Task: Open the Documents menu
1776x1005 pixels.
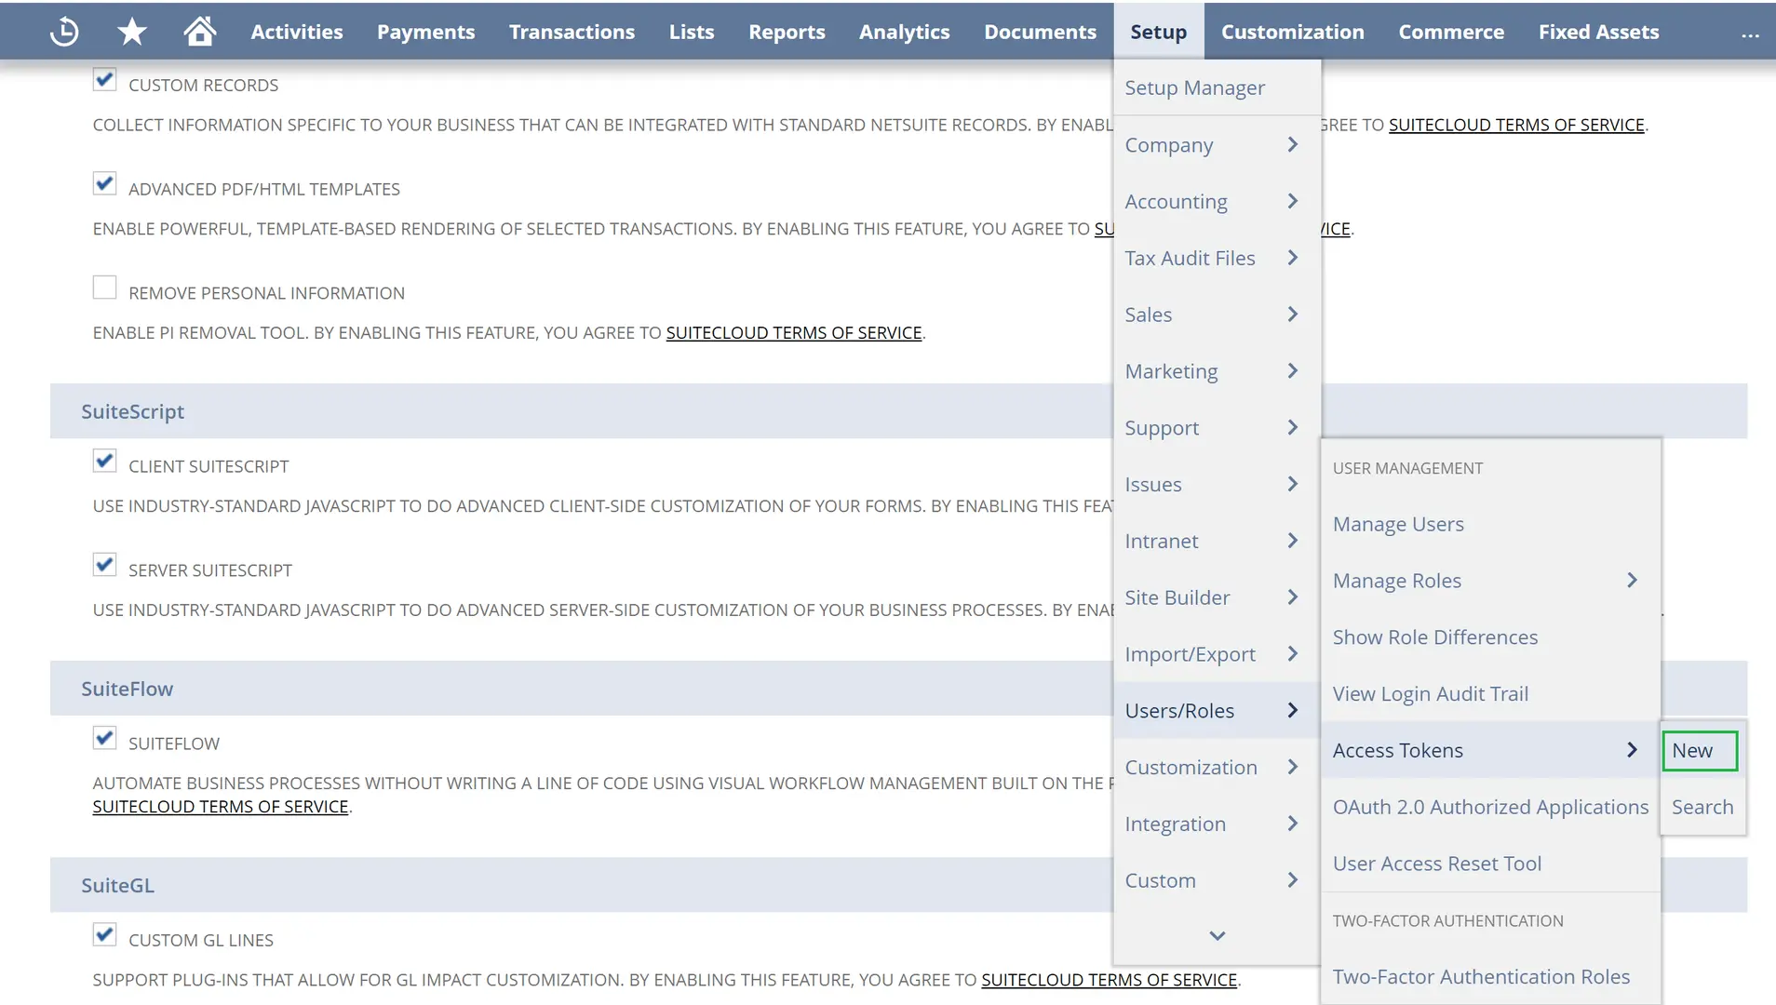Action: click(x=1040, y=32)
